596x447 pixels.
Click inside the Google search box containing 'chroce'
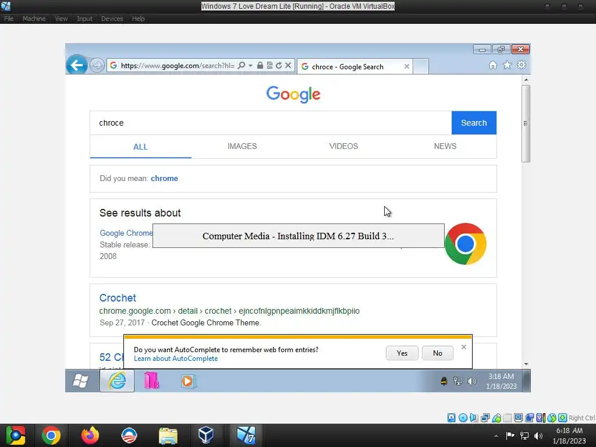tap(271, 123)
